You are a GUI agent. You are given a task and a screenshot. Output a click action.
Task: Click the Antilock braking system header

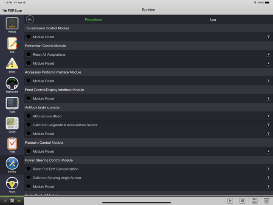pos(148,108)
